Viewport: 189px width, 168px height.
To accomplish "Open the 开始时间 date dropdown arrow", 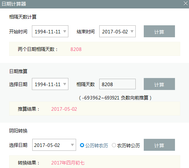I will pos(65,31).
